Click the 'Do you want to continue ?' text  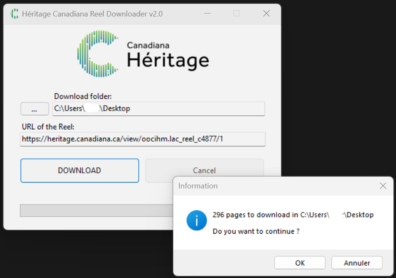point(256,231)
